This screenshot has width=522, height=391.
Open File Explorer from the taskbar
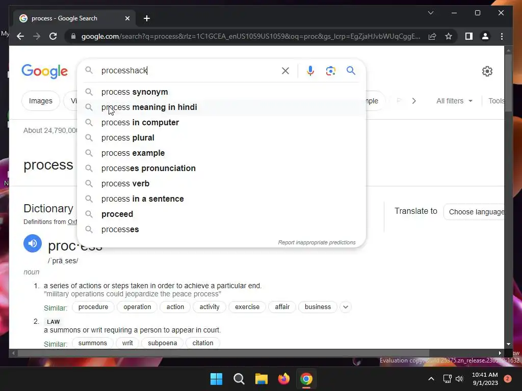point(262,379)
